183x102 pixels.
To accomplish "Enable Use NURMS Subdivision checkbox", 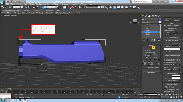I will (165, 89).
